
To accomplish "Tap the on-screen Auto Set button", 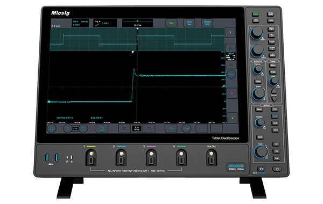I will tap(189, 23).
